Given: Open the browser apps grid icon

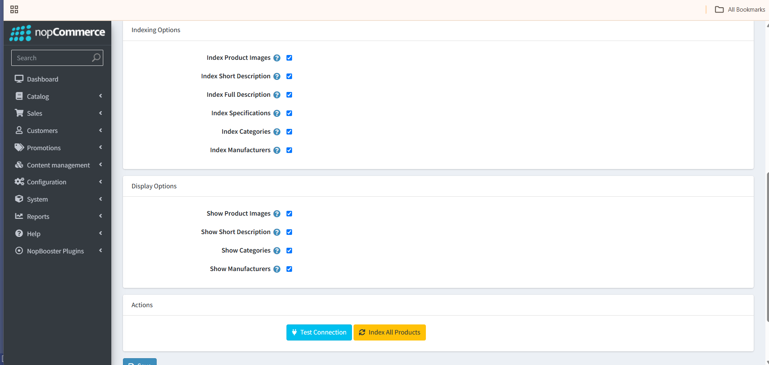Looking at the screenshot, I should 14,10.
